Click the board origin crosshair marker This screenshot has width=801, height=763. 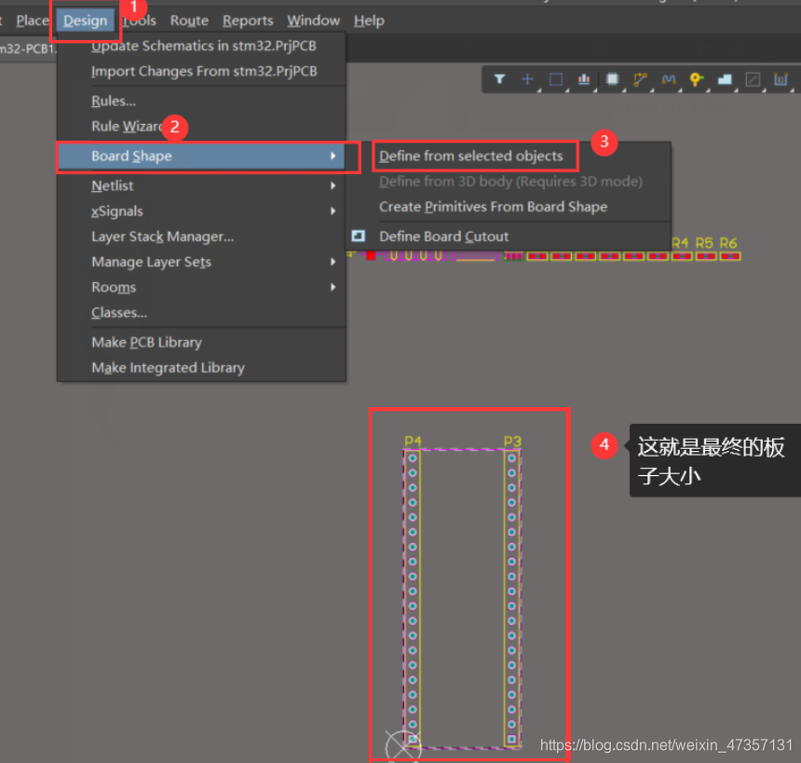[403, 746]
